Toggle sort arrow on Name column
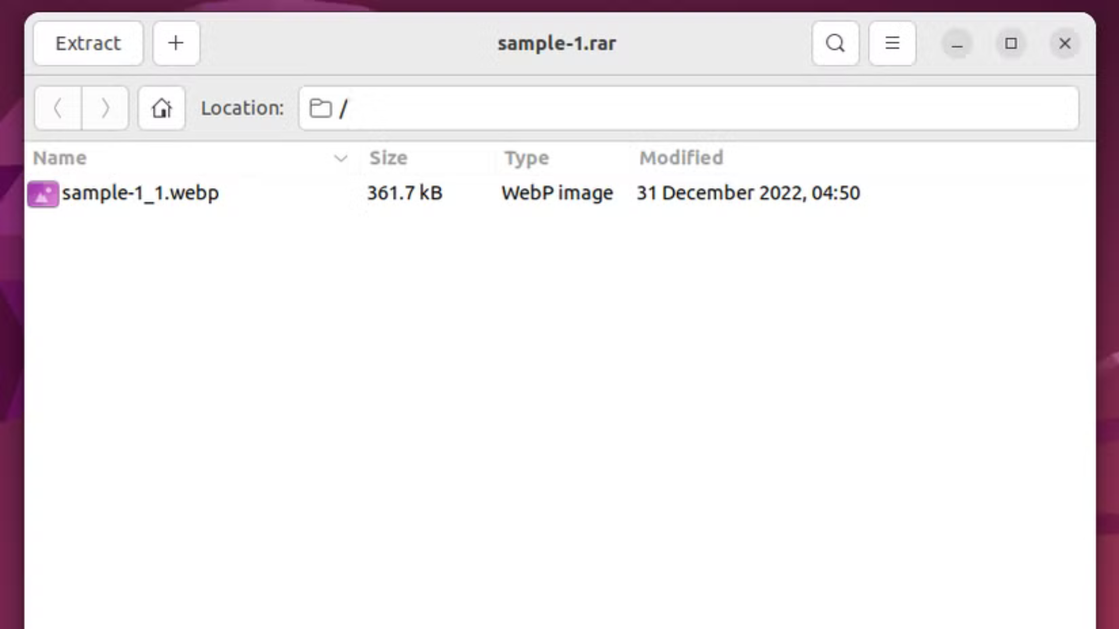The height and width of the screenshot is (629, 1119). [340, 158]
